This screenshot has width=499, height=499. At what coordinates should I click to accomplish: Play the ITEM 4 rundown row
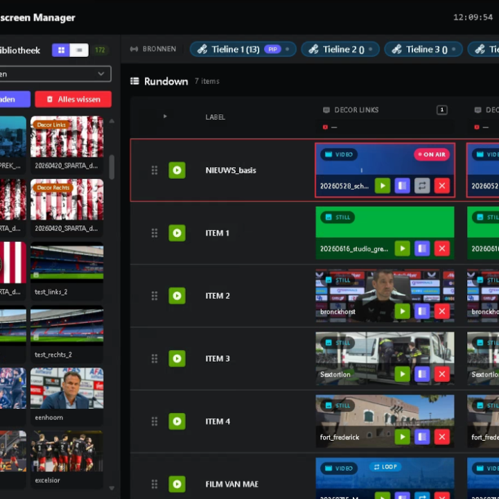coord(177,421)
